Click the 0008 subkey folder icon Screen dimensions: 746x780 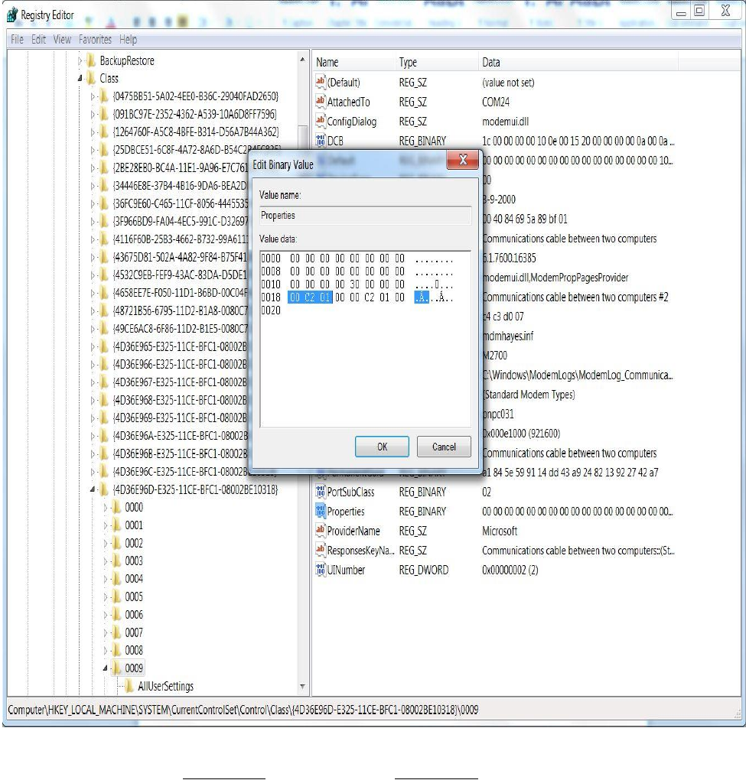[116, 650]
